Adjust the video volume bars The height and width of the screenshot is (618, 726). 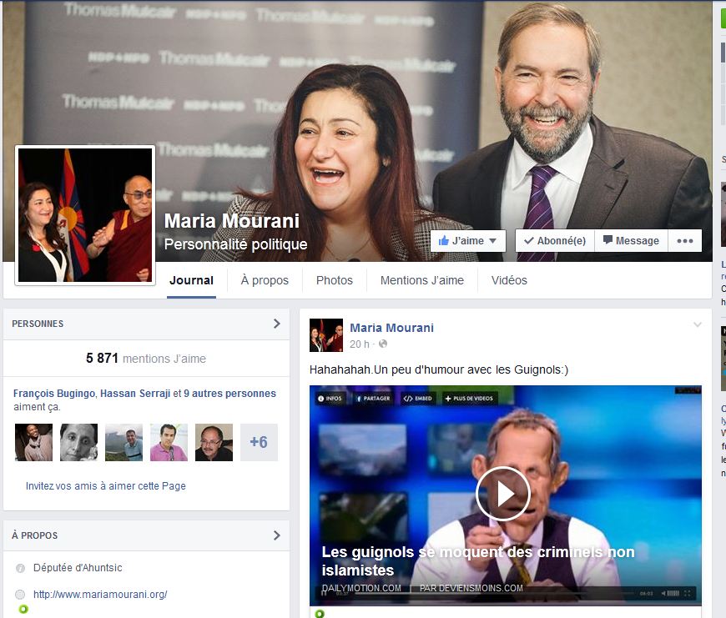(x=673, y=593)
